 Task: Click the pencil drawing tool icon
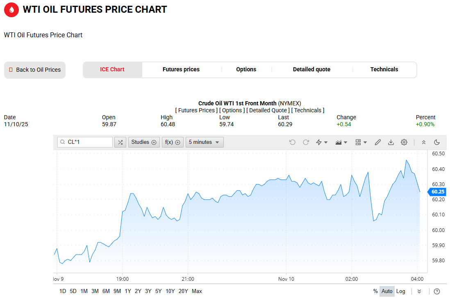(x=378, y=142)
